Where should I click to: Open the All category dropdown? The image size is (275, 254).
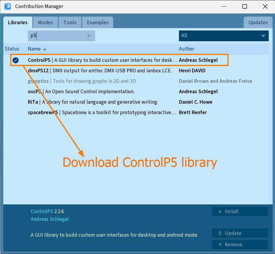pos(224,36)
